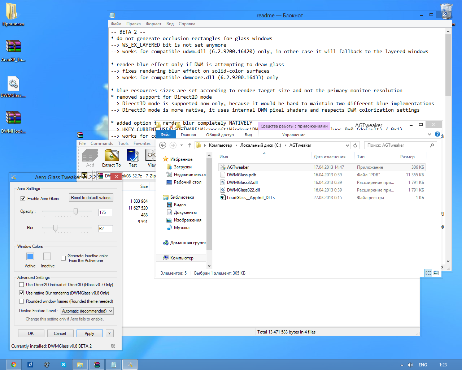Expand the breadcrumb arrow after Локальный диск (C:)
The height and width of the screenshot is (370, 462).
pos(285,145)
